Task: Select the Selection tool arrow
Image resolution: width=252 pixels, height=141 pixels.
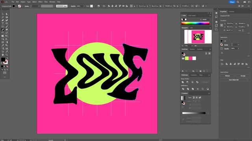Action: [3, 14]
